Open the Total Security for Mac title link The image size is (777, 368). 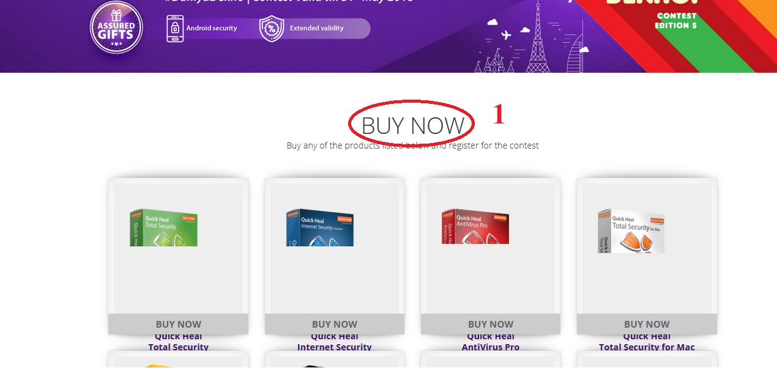click(647, 342)
